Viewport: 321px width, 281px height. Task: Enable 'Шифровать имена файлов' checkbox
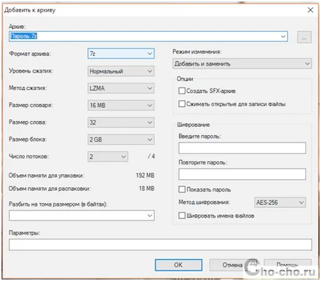click(x=182, y=215)
